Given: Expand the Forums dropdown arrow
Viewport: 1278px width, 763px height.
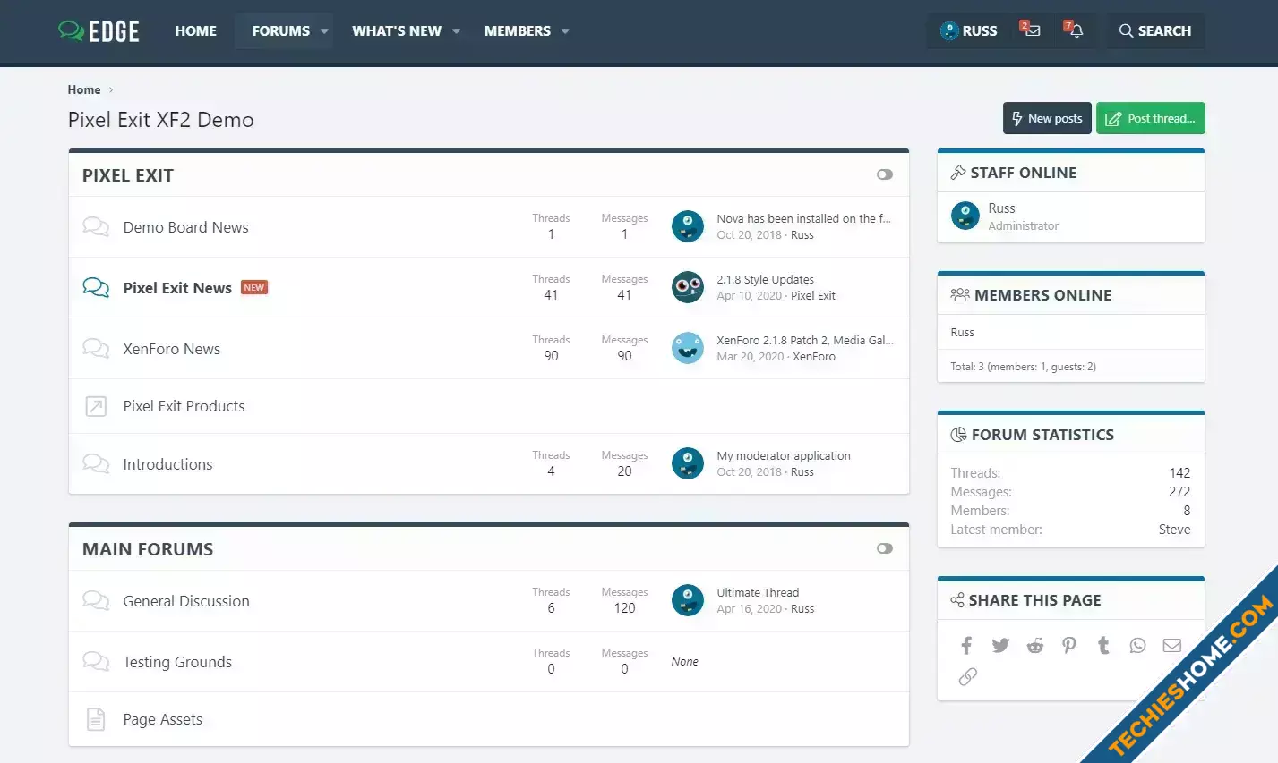Looking at the screenshot, I should click(x=324, y=30).
